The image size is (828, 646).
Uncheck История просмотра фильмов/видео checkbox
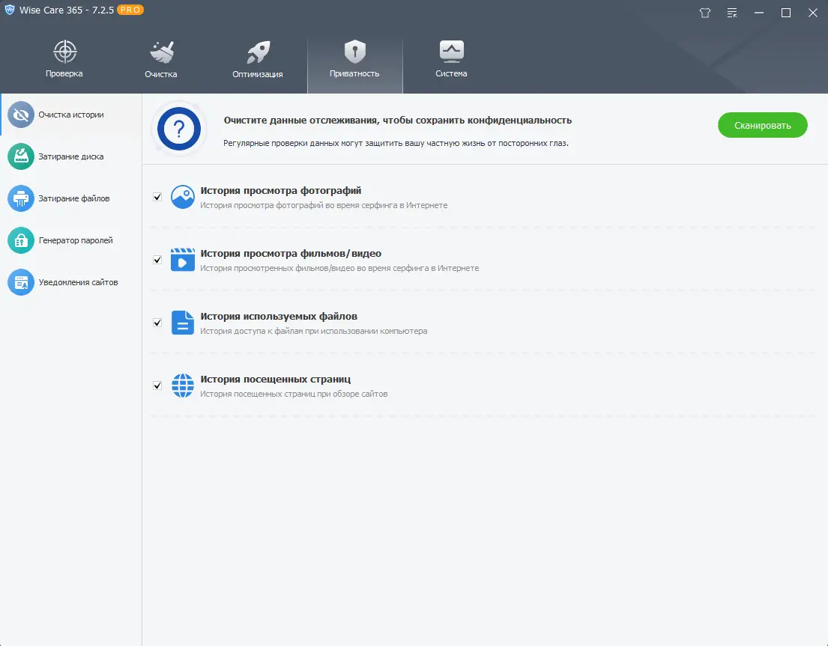[x=157, y=260]
